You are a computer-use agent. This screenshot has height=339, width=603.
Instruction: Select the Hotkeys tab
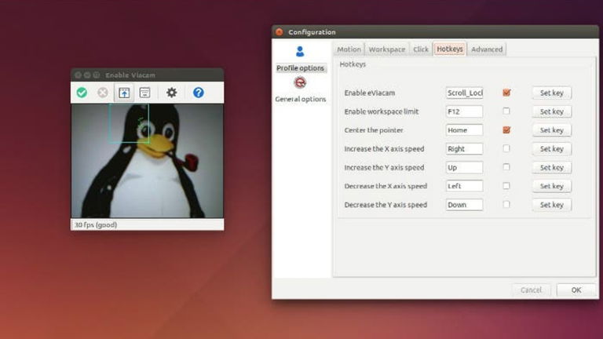450,49
